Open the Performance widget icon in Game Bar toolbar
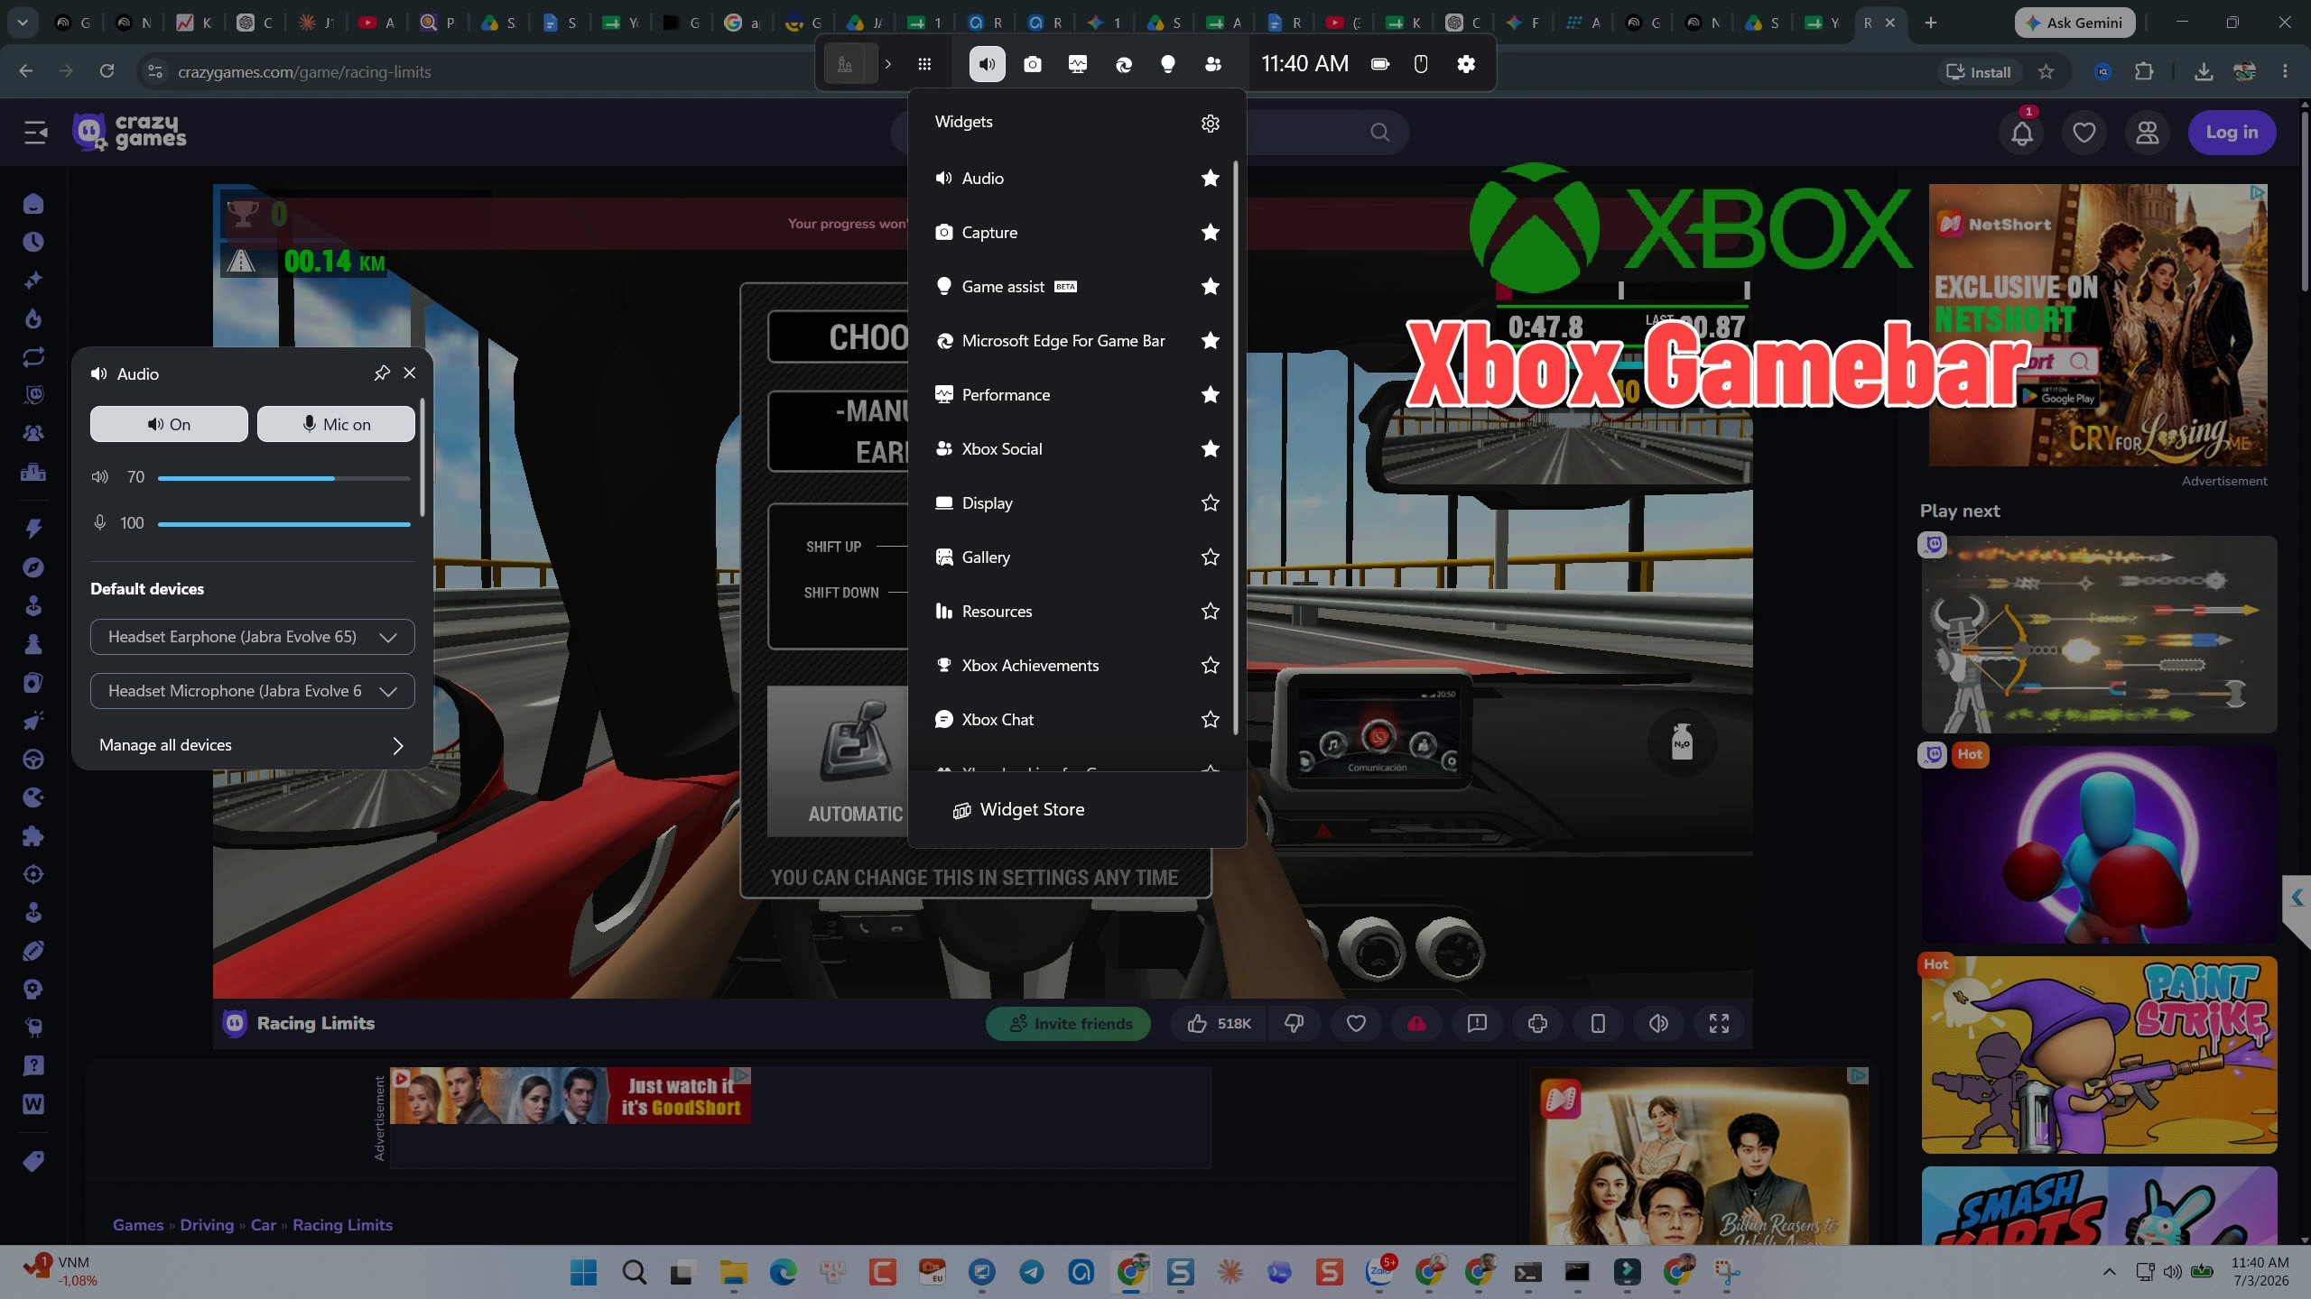The image size is (2311, 1299). 1078,64
